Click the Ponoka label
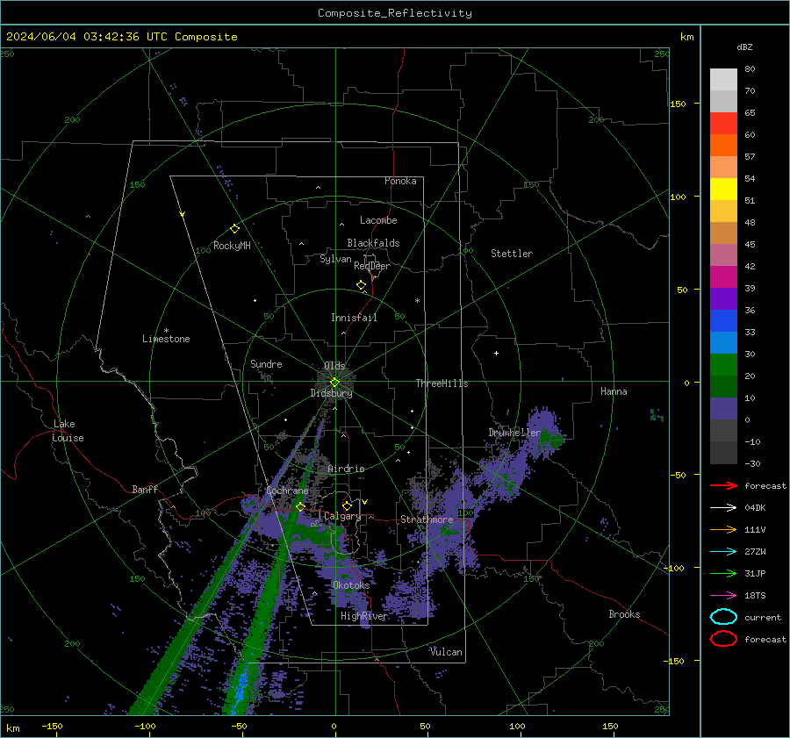Image resolution: width=790 pixels, height=738 pixels. (400, 181)
